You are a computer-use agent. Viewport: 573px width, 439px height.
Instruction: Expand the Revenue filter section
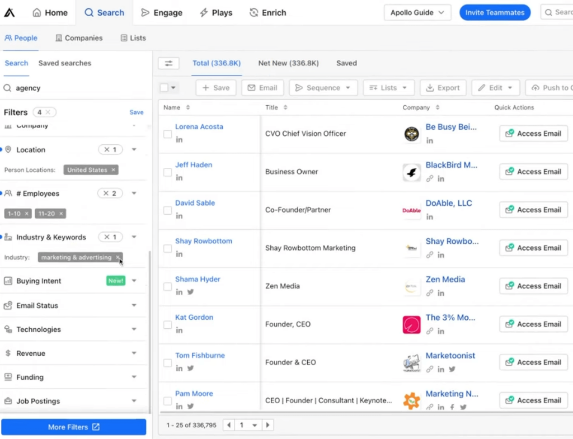pos(134,353)
